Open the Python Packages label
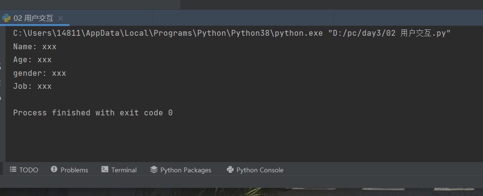The height and width of the screenshot is (196, 483). tap(186, 170)
